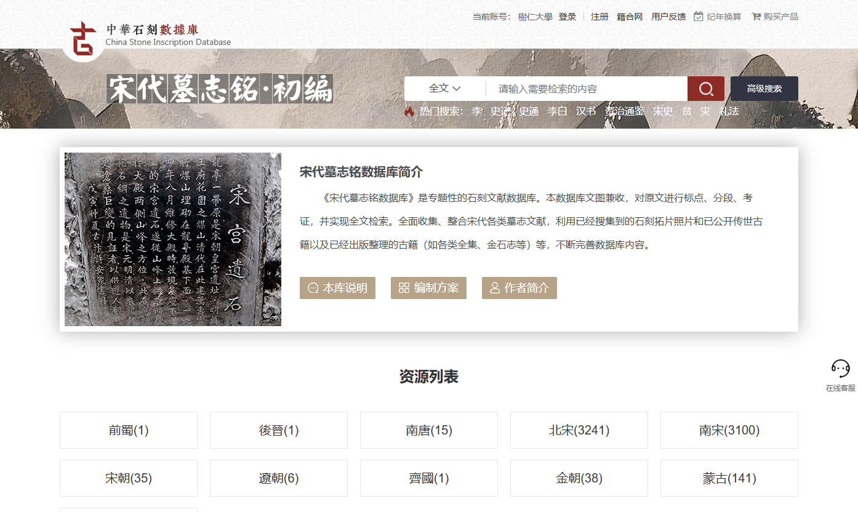Open 本库说明 database description
Screen dimensions: 858x512
coord(337,288)
